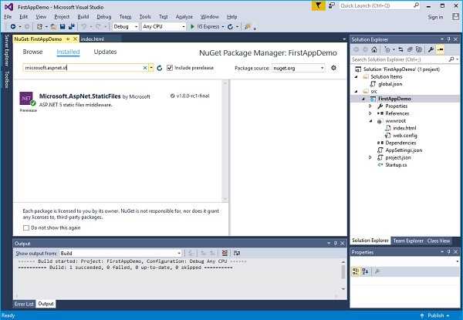Click the Navigate Backward toolbar icon
This screenshot has height=320, width=463.
point(13,26)
